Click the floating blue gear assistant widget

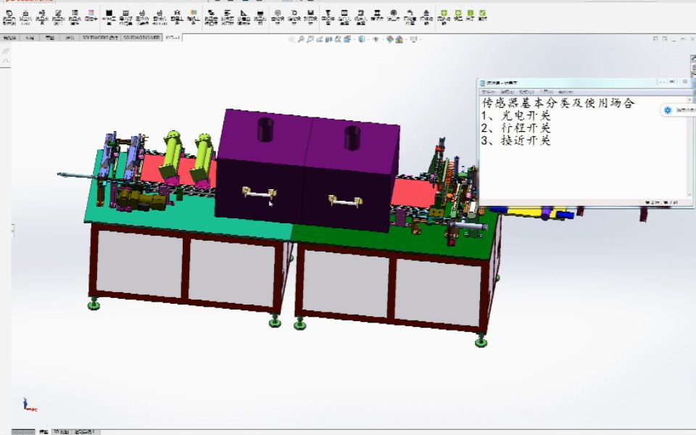coord(668,109)
